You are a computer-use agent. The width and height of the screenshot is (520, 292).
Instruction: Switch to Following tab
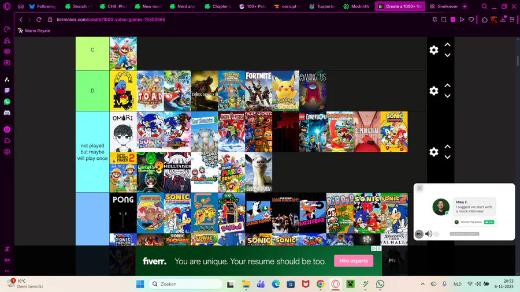coord(42,6)
